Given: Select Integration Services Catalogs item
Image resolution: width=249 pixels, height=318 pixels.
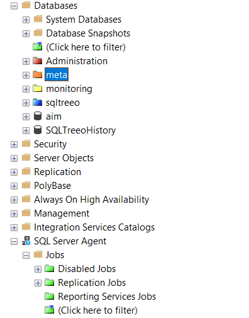Looking at the screenshot, I should click(x=94, y=227).
